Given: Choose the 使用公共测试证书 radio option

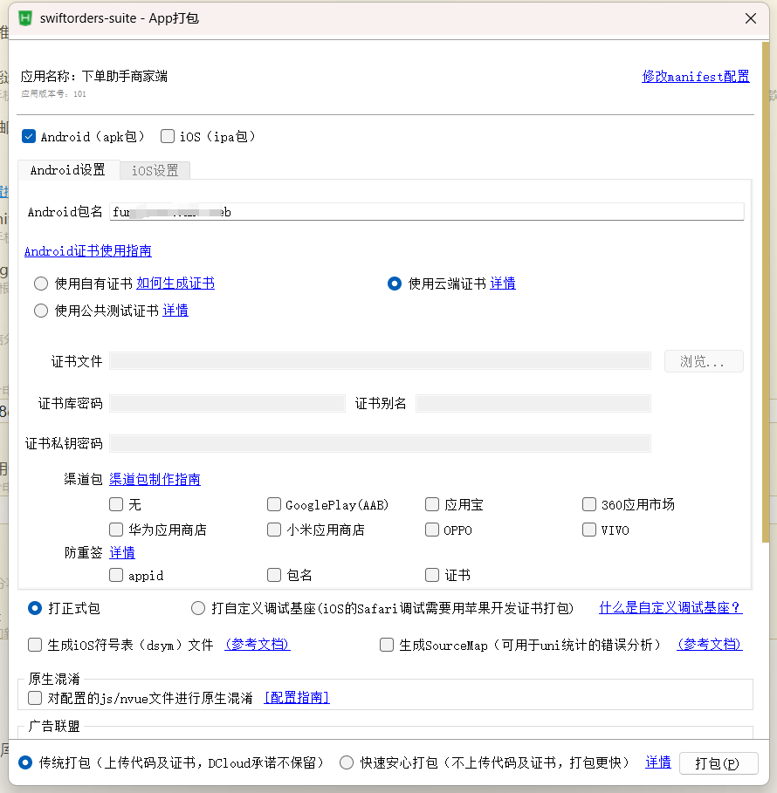Looking at the screenshot, I should 40,311.
